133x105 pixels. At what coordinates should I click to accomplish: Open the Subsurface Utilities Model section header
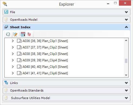(66, 98)
